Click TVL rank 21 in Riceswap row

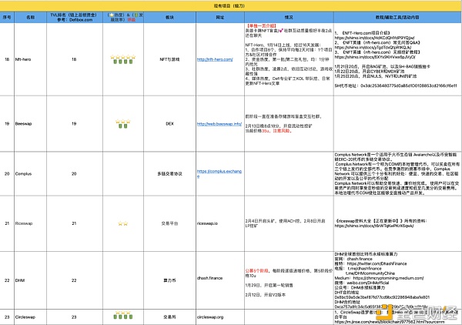(74, 223)
